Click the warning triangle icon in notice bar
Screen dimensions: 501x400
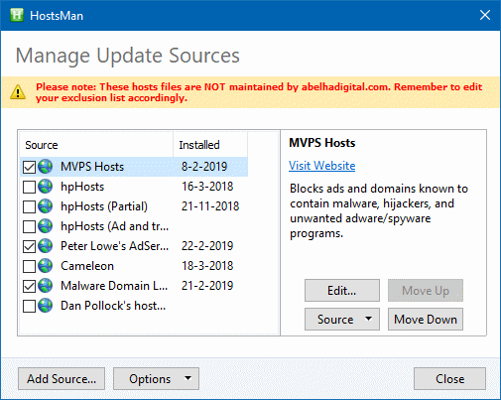[x=18, y=92]
